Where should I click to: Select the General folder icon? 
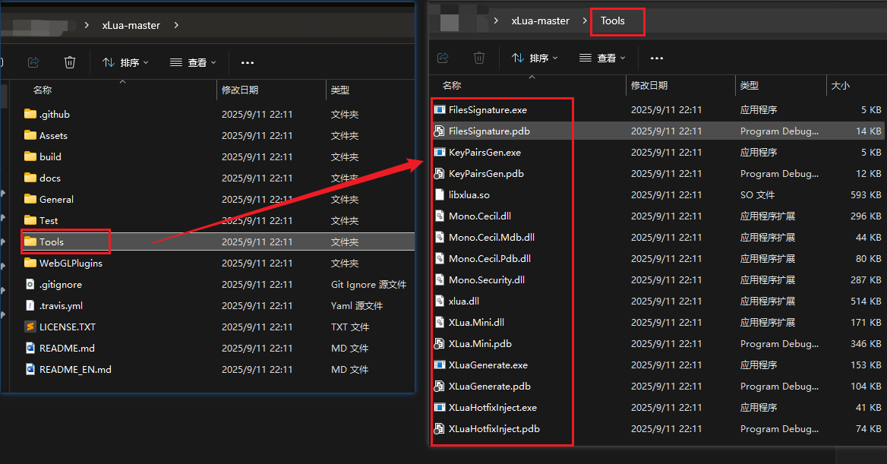pos(30,199)
